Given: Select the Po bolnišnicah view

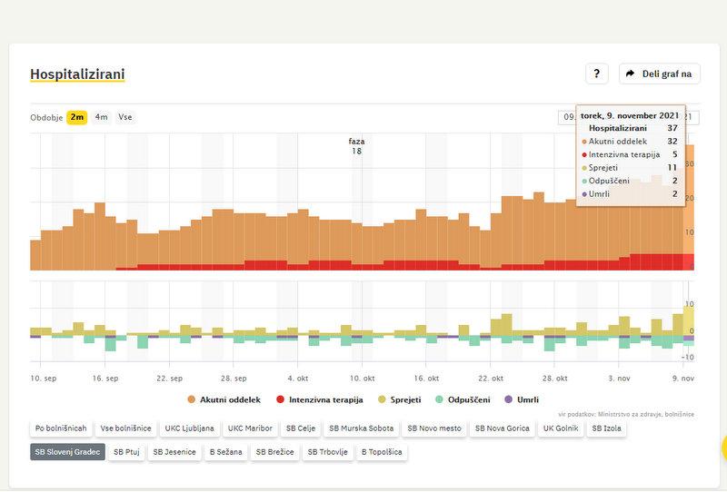Looking at the screenshot, I should [61, 428].
